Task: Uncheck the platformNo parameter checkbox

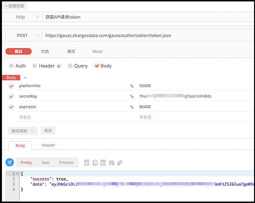Action: [x=11, y=86]
